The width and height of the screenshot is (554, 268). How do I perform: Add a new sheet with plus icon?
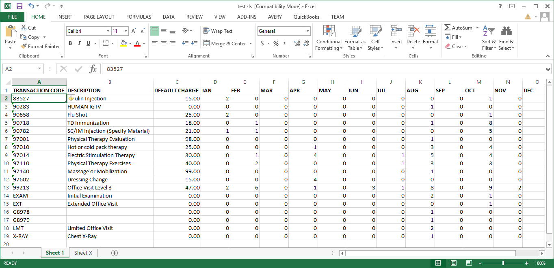(115, 253)
